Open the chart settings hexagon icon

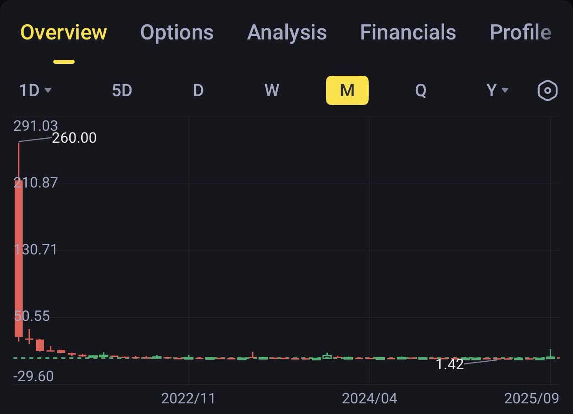click(547, 90)
